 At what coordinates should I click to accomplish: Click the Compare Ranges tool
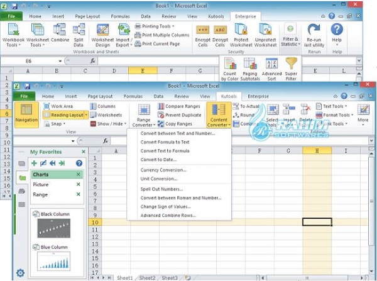click(x=179, y=106)
